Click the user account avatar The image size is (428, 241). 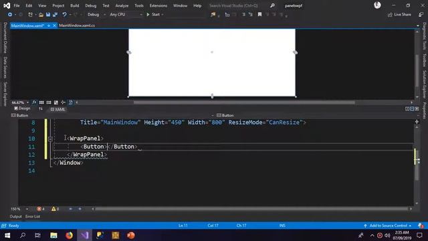tap(377, 5)
